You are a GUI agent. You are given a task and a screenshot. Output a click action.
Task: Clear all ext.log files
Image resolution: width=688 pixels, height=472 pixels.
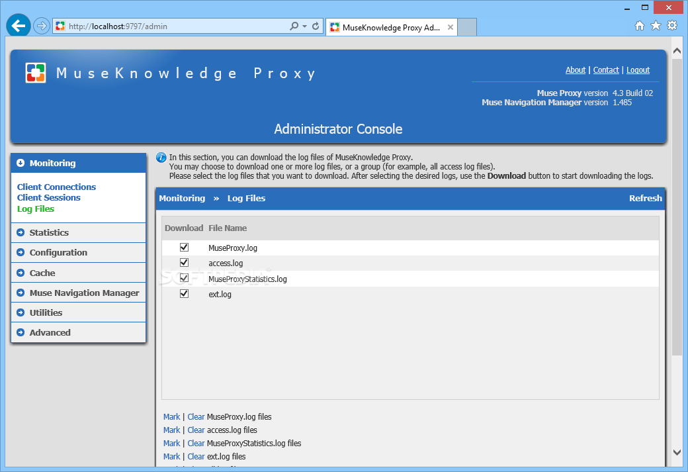pos(196,456)
